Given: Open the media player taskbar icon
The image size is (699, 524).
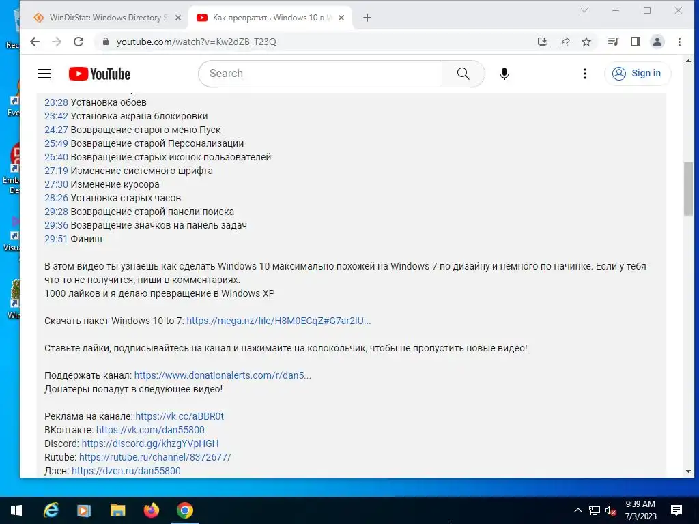Looking at the screenshot, I should coord(84,510).
